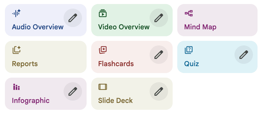The image size is (263, 115).
Task: Select the Mind Map label
Action: coord(200,27)
